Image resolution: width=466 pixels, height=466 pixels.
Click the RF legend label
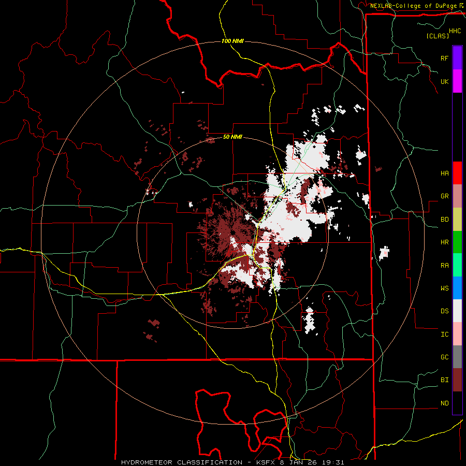point(444,59)
